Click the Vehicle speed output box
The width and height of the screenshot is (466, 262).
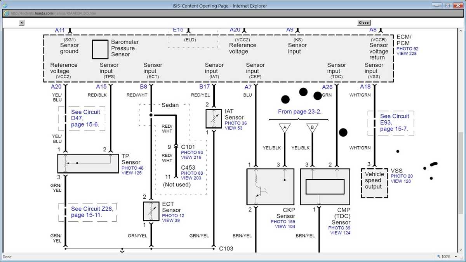tap(374, 183)
